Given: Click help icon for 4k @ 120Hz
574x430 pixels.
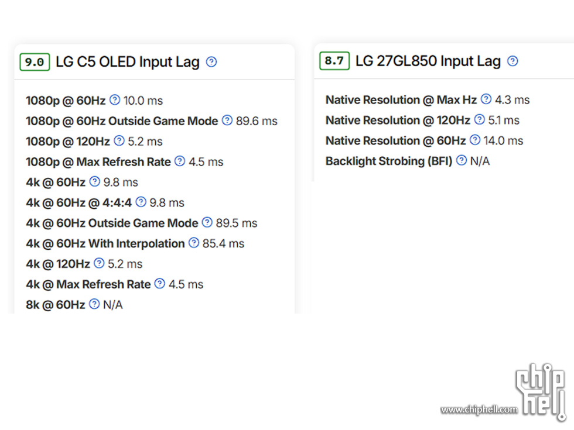Looking at the screenshot, I should (99, 263).
